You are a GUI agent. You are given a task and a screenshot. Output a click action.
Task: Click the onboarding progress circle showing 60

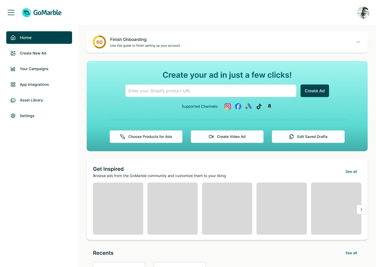tap(99, 42)
